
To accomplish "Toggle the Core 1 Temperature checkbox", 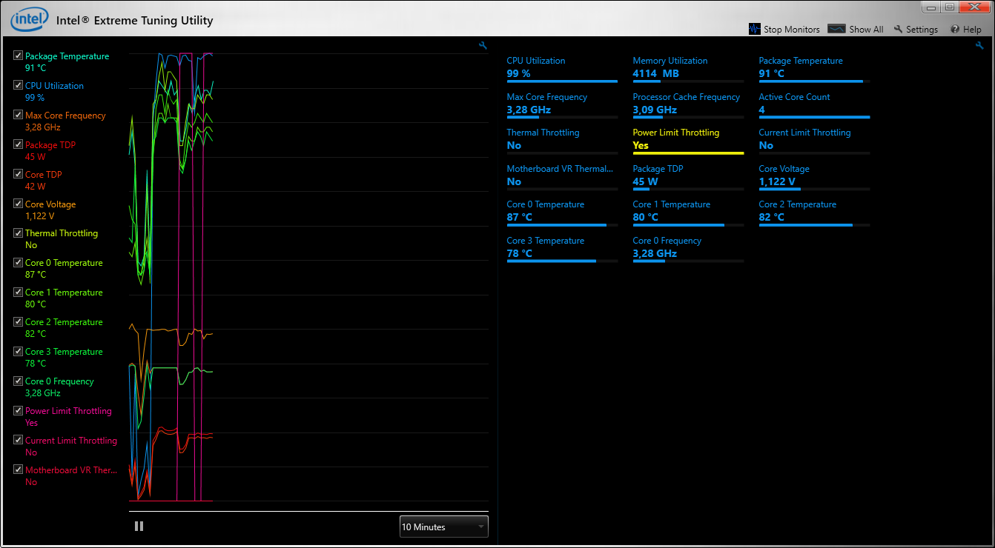I will pyautogui.click(x=19, y=292).
